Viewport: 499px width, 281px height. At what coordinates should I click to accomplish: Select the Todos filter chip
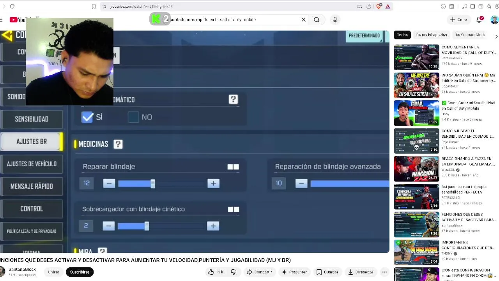click(402, 35)
